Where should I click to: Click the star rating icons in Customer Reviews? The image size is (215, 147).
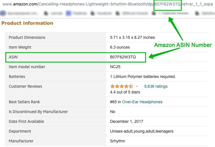click(x=122, y=86)
